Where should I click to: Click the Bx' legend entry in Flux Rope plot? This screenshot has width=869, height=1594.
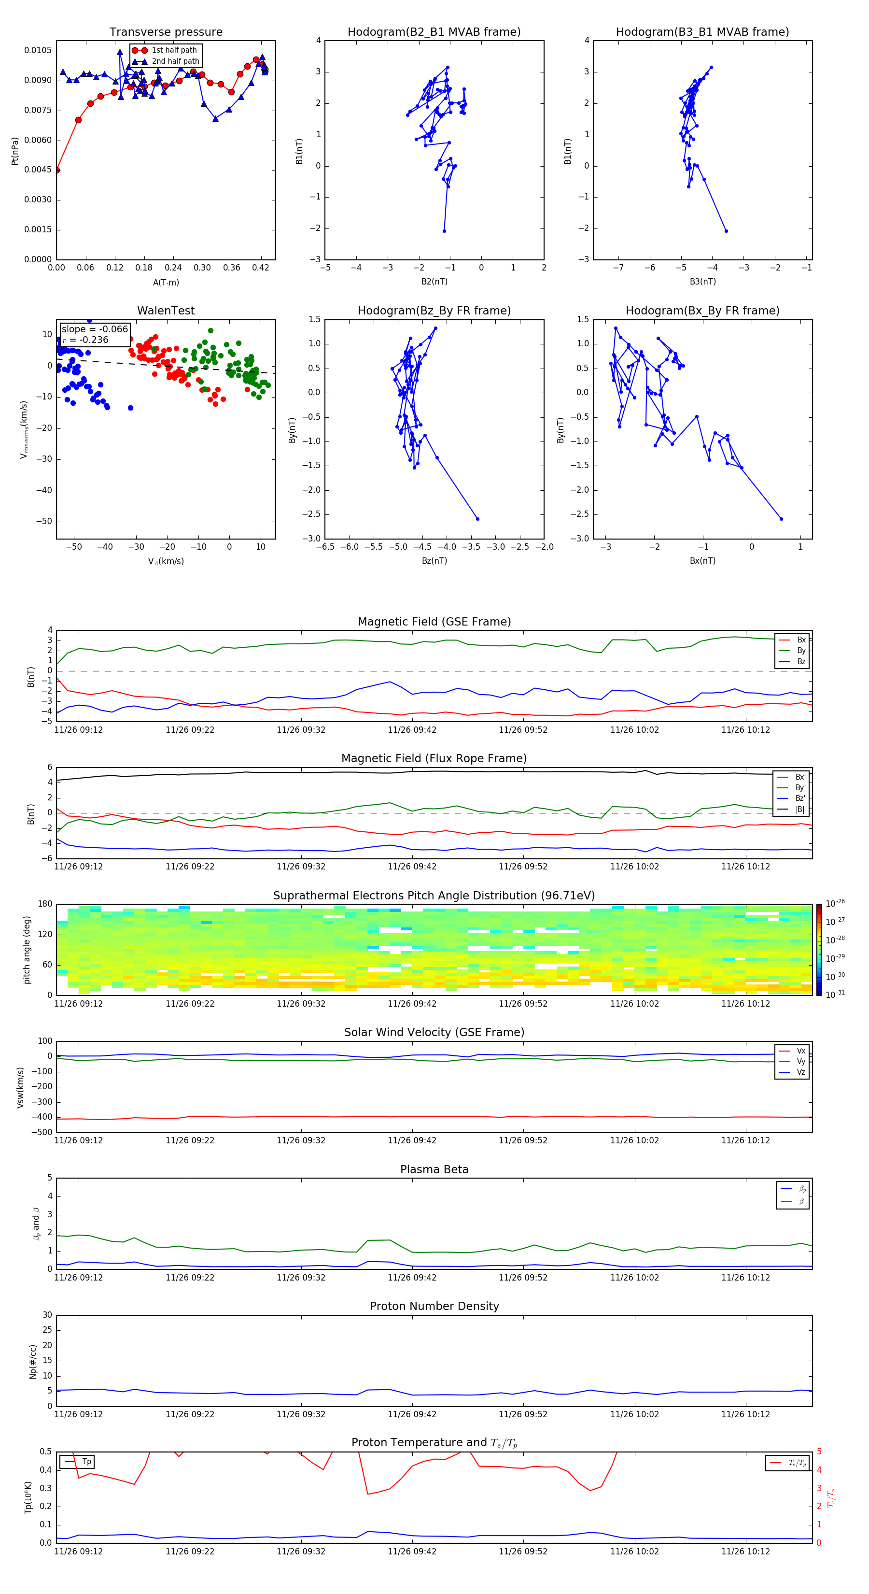point(791,777)
